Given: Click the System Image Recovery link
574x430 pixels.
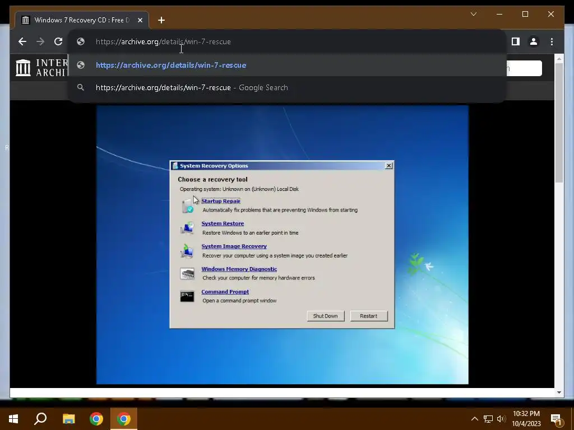Looking at the screenshot, I should tap(234, 246).
